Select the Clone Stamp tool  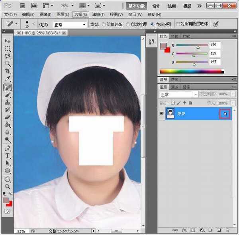coord(7,102)
